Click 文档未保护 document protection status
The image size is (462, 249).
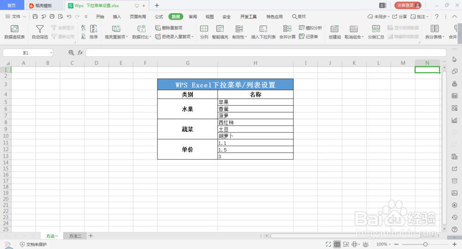pyautogui.click(x=33, y=244)
